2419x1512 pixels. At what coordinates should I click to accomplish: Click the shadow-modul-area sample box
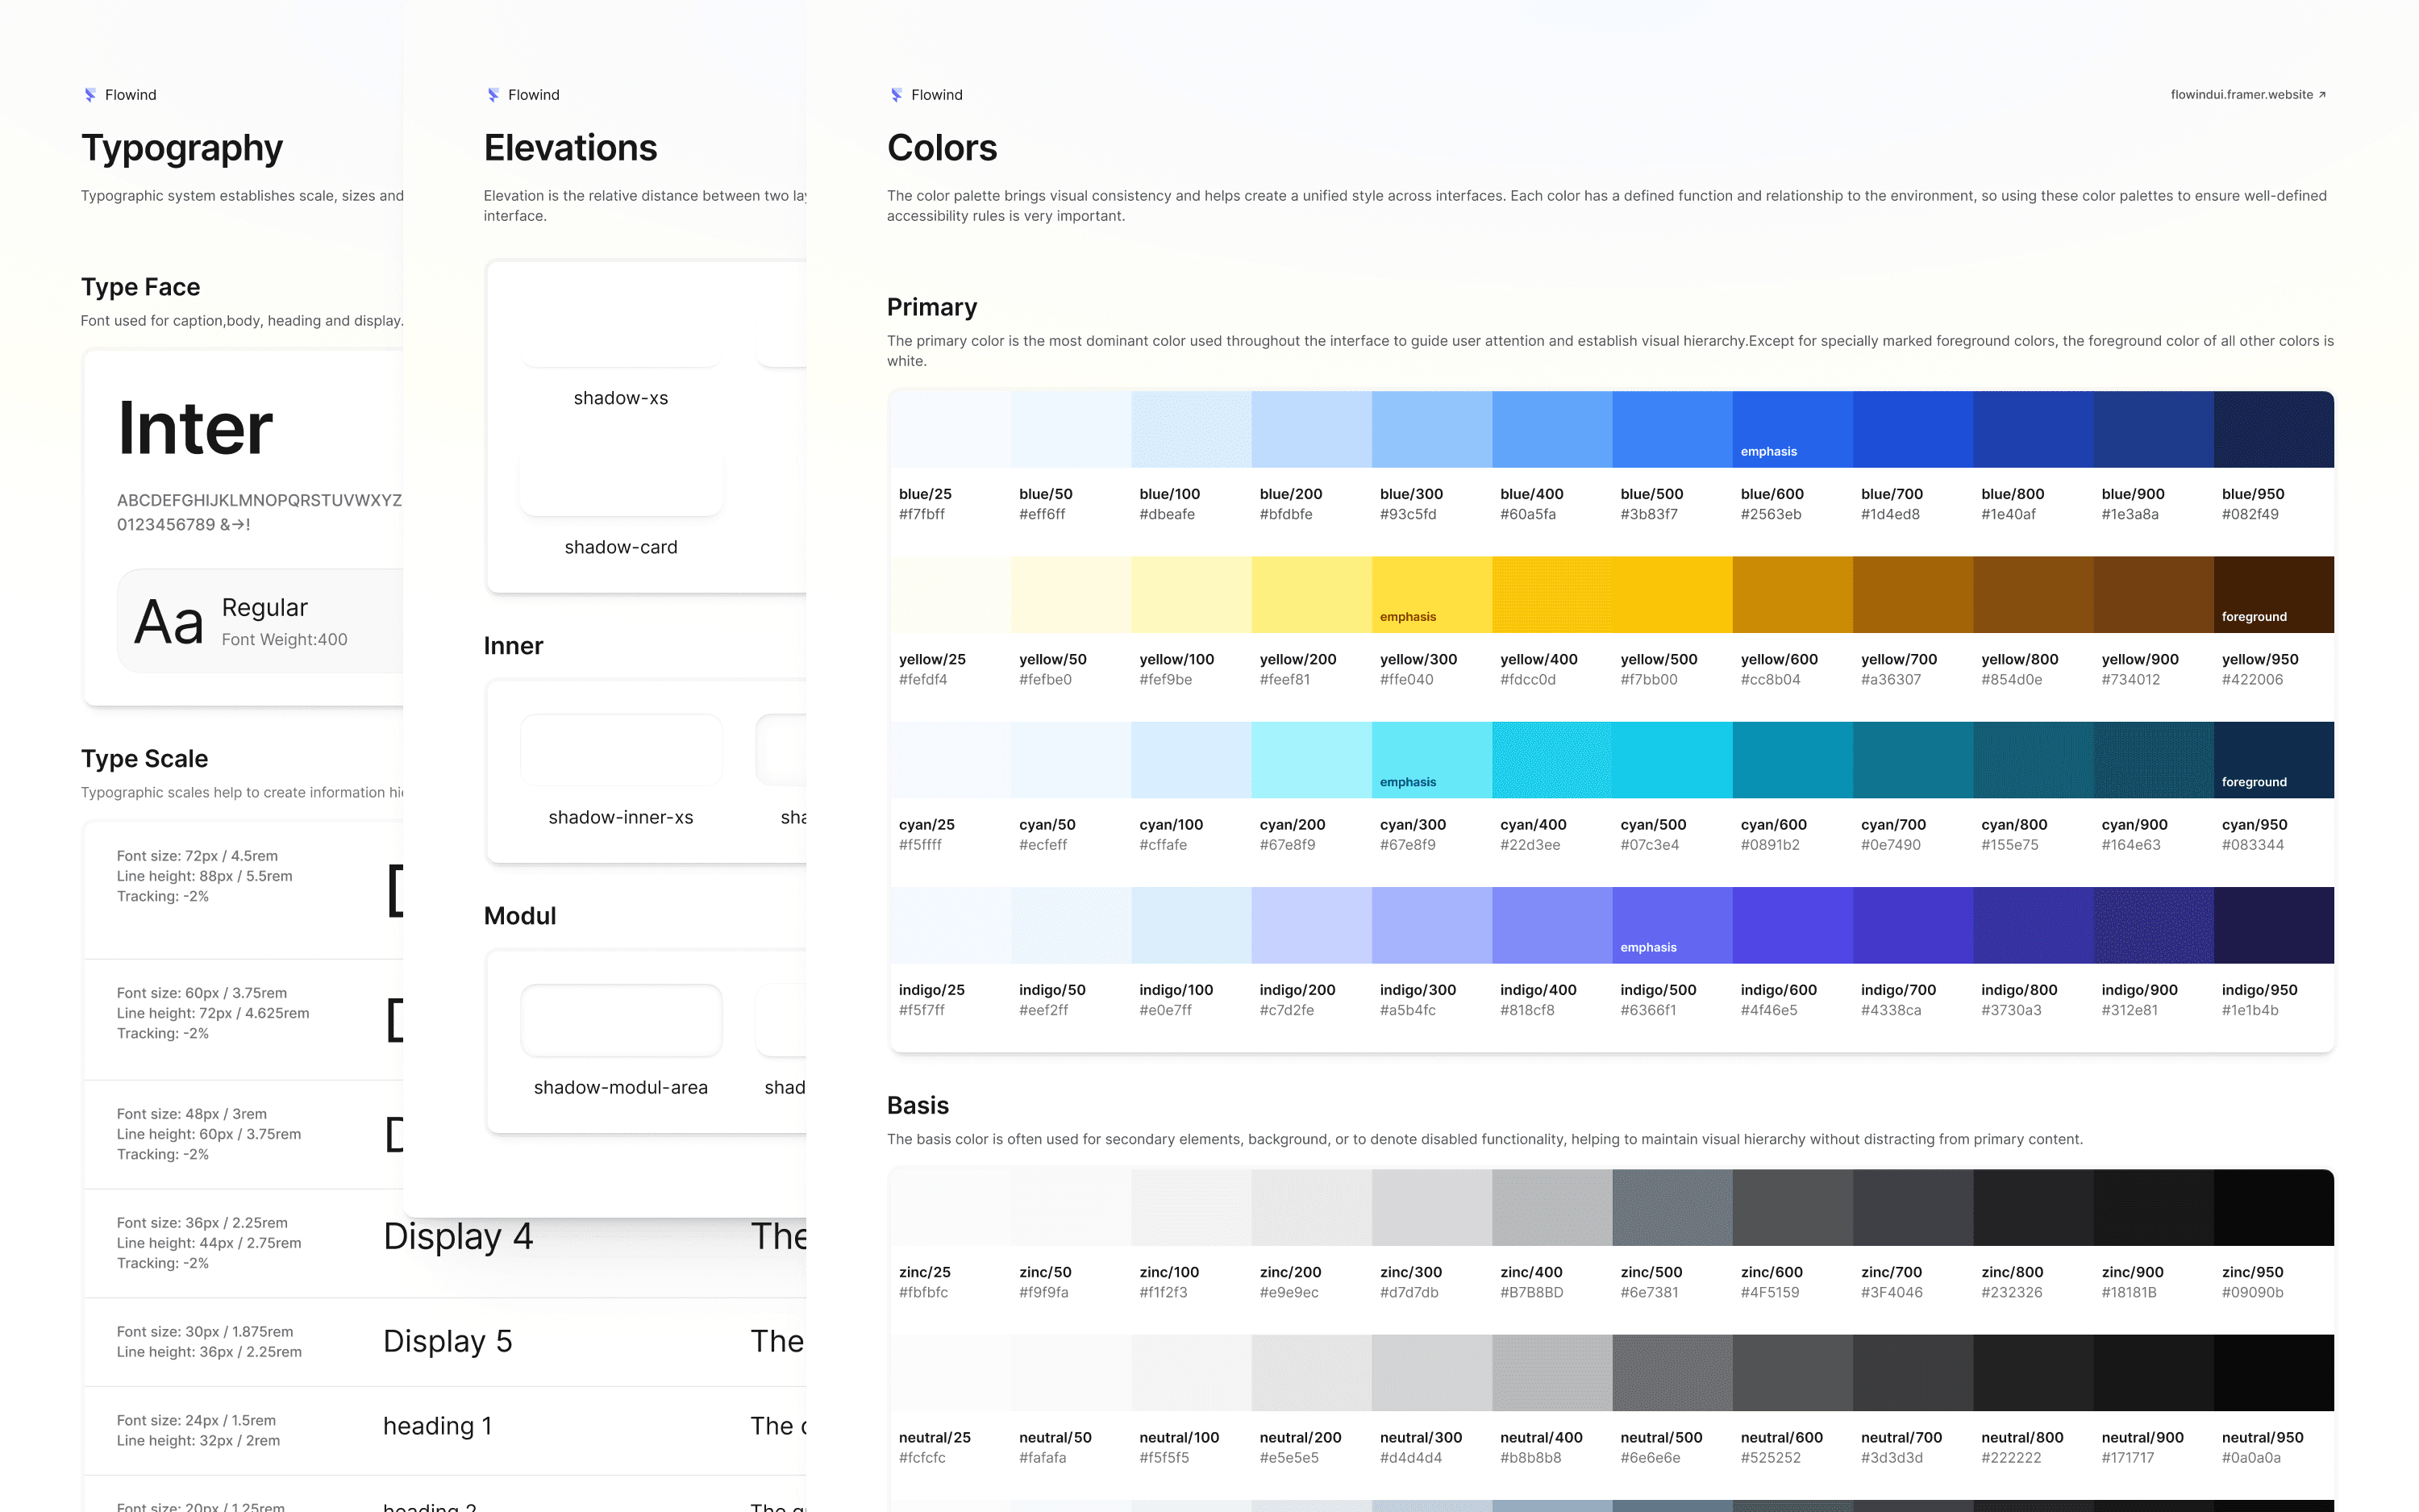[621, 1020]
